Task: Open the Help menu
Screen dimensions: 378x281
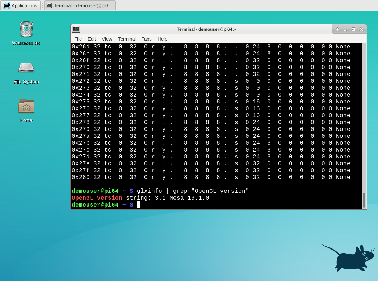Action: 162,39
